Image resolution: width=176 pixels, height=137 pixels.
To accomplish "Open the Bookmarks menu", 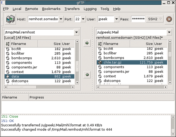I will 51,9.
